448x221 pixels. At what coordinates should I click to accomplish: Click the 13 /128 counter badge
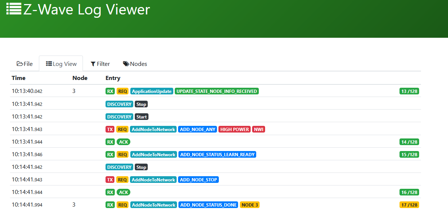click(409, 91)
